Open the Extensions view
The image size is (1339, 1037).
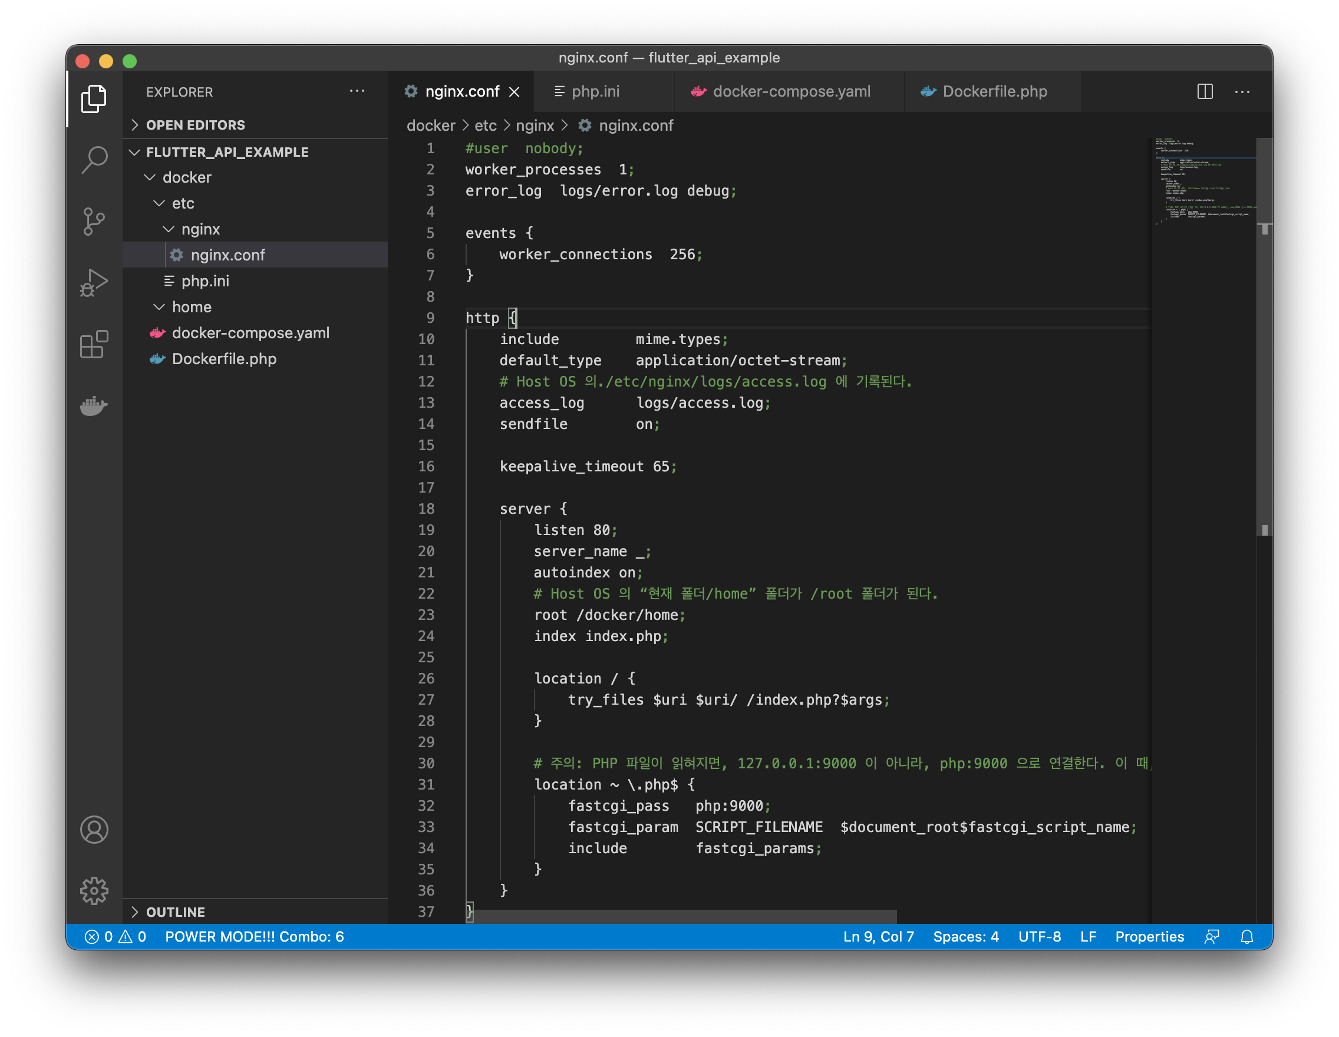(x=94, y=345)
